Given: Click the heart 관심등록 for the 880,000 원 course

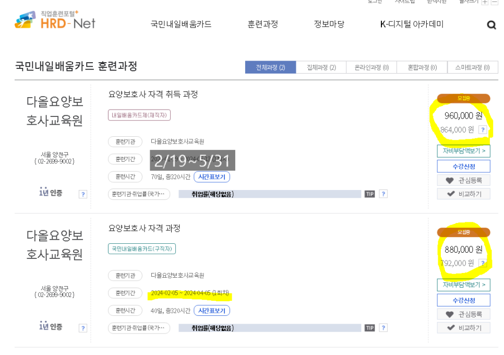Looking at the screenshot, I should [x=463, y=314].
